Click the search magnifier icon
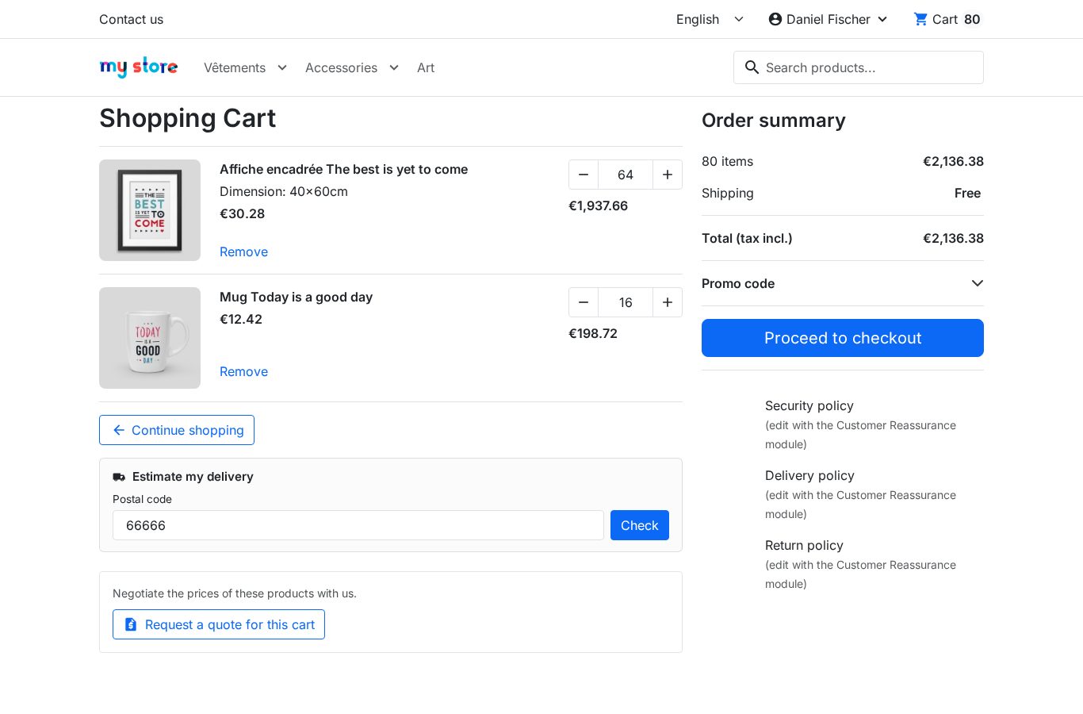The image size is (1083, 714). pos(752,67)
